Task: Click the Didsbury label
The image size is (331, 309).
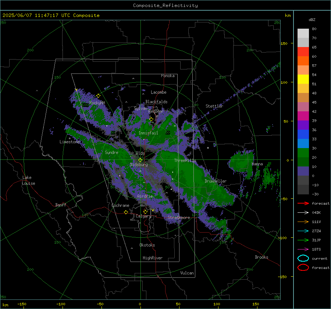Action: 139,165
